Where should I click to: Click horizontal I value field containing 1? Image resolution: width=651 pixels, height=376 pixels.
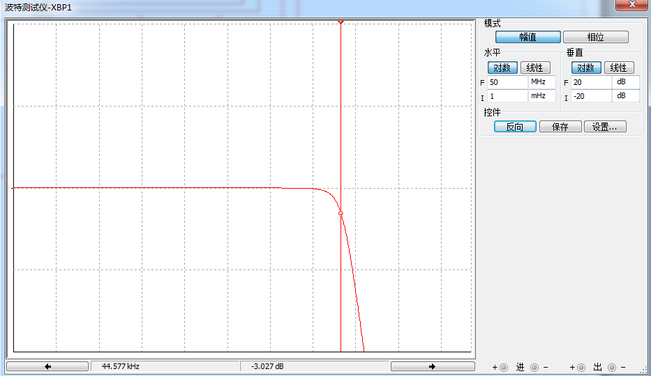507,96
